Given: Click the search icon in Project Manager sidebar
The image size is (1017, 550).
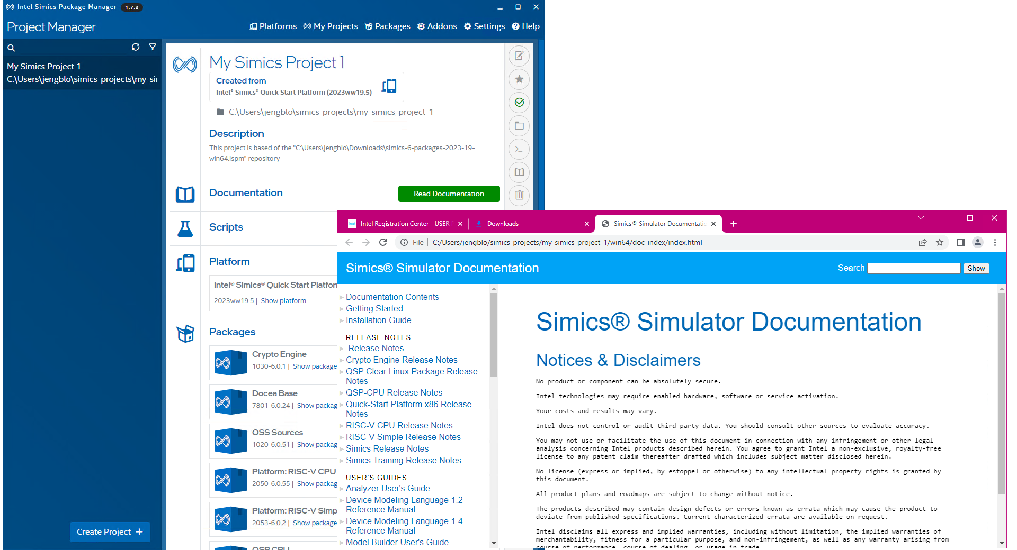Looking at the screenshot, I should (11, 48).
